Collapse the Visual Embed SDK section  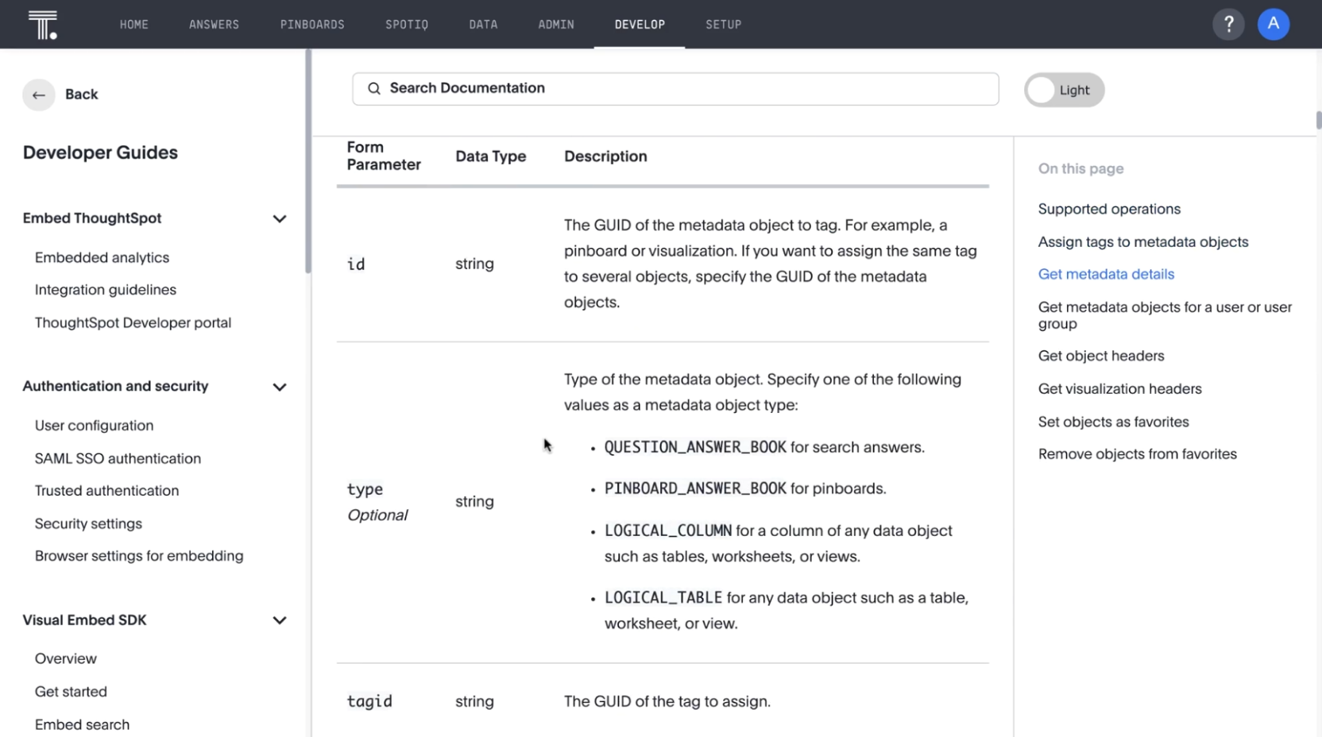(x=280, y=621)
